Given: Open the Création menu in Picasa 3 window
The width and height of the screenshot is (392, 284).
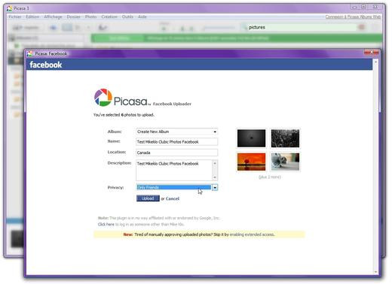Looking at the screenshot, I should [x=109, y=17].
